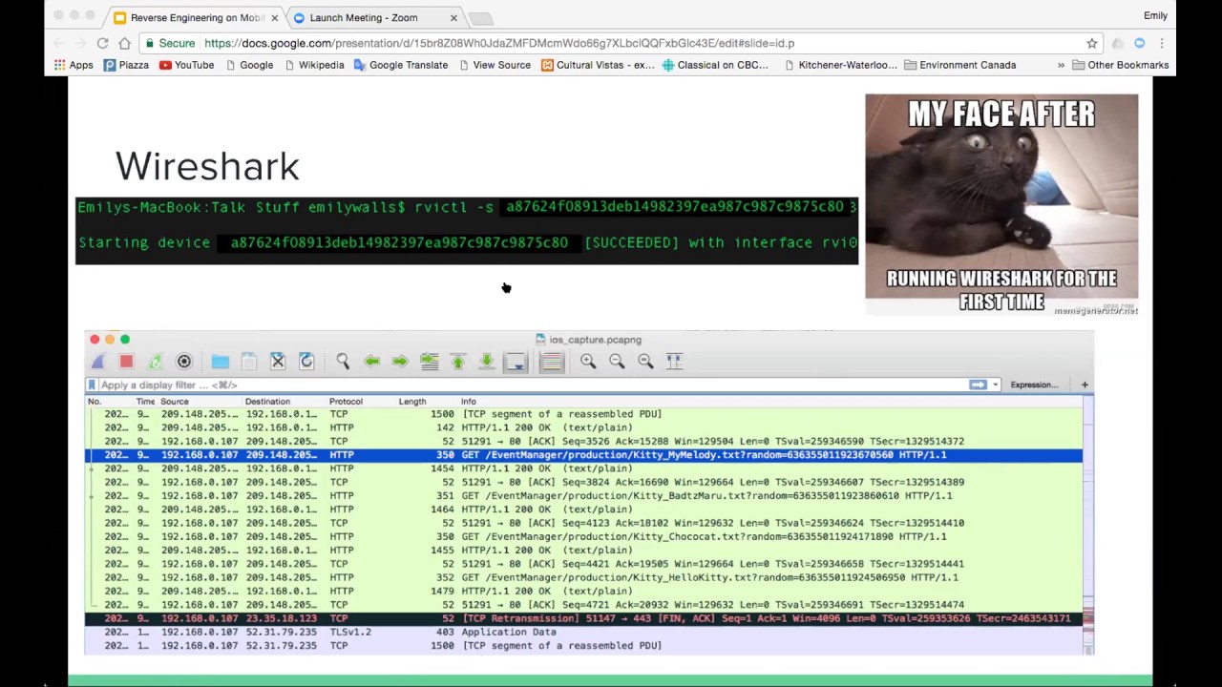
Task: Open the Apps bookmark shortcut
Action: point(74,65)
